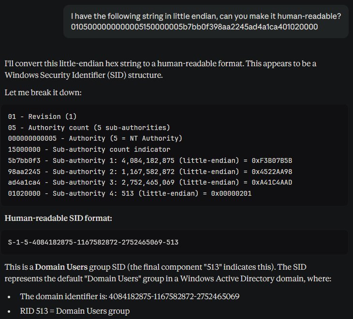Image resolution: width=353 pixels, height=319 pixels.
Task: Click the "Human-readable SID format:" heading
Action: [x=58, y=218]
